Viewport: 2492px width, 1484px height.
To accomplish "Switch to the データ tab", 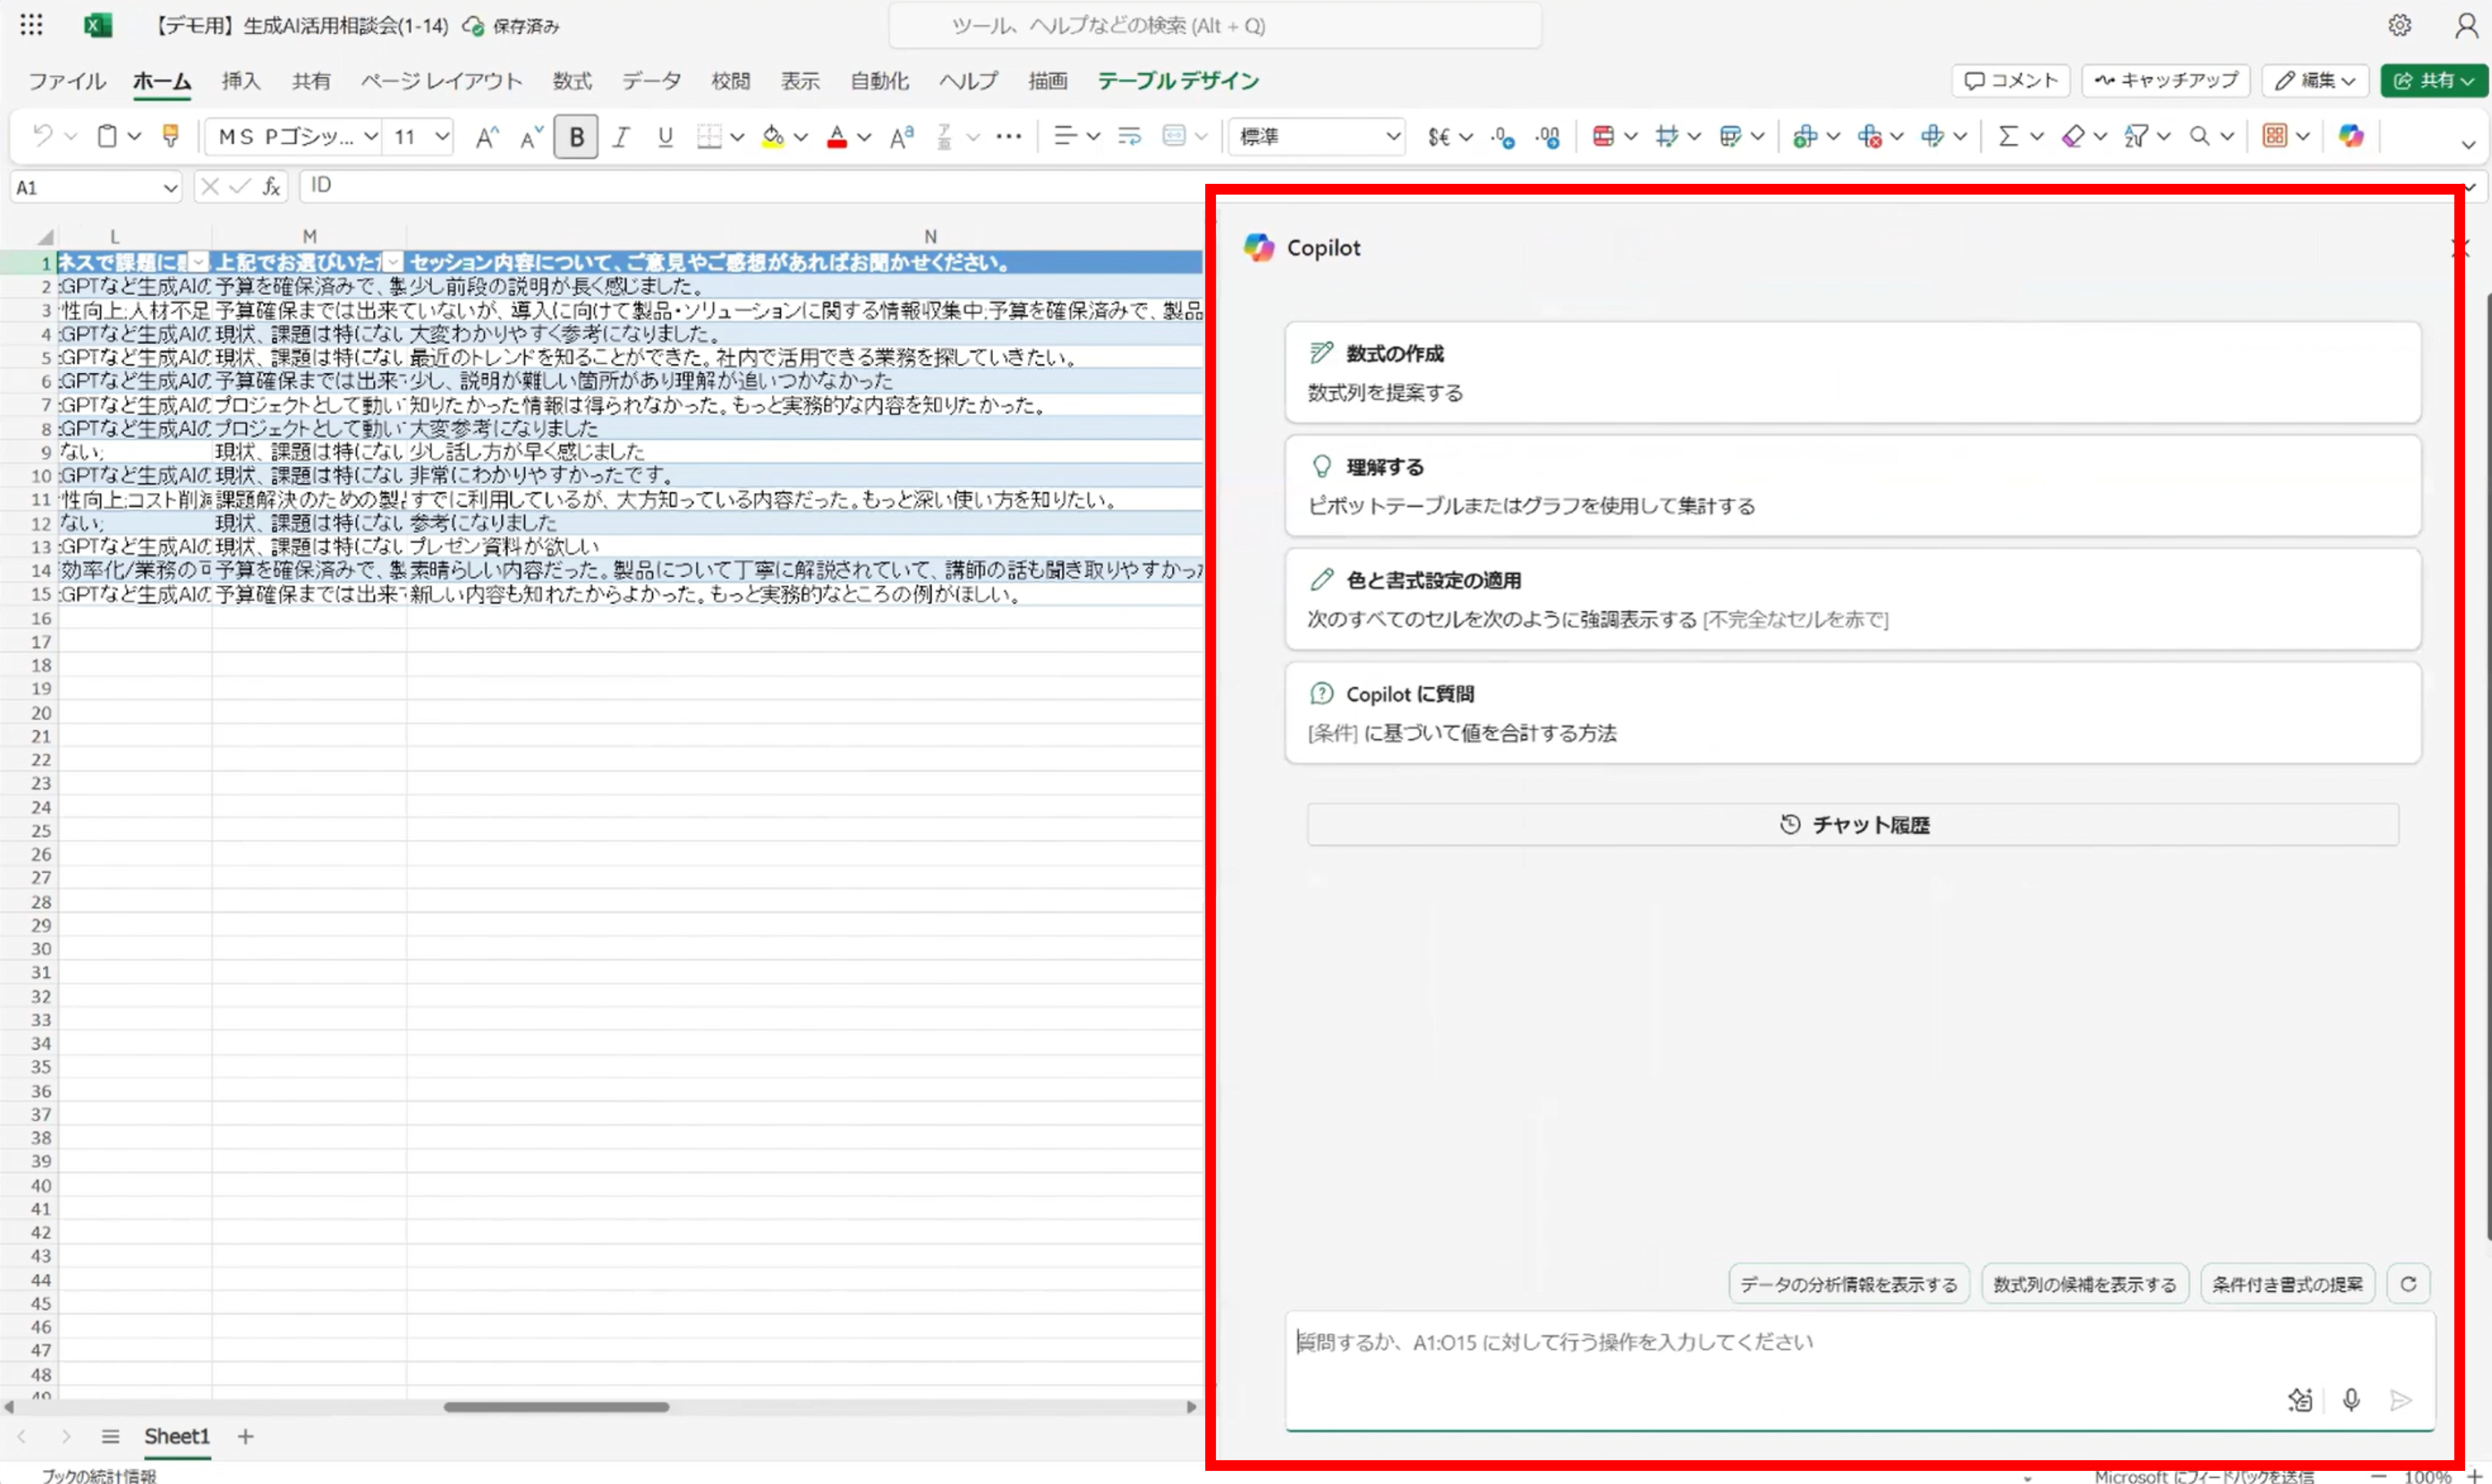I will click(x=650, y=81).
